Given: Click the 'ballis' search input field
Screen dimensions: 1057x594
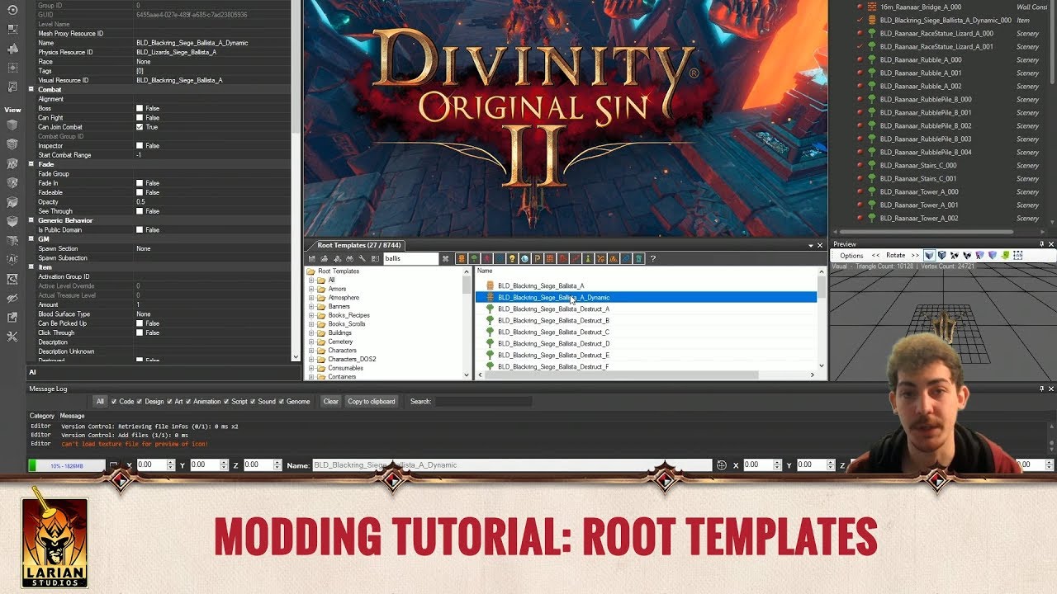Looking at the screenshot, I should tap(410, 259).
